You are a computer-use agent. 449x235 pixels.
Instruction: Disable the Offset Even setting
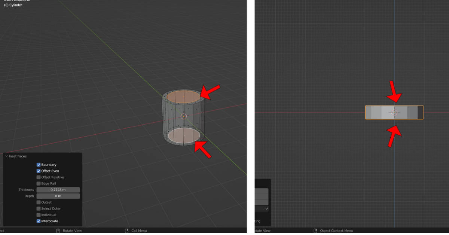pyautogui.click(x=39, y=171)
